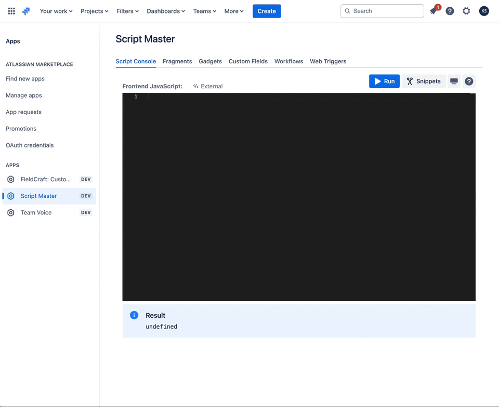Open the notifications bell icon
The image size is (499, 407).
[x=434, y=11]
